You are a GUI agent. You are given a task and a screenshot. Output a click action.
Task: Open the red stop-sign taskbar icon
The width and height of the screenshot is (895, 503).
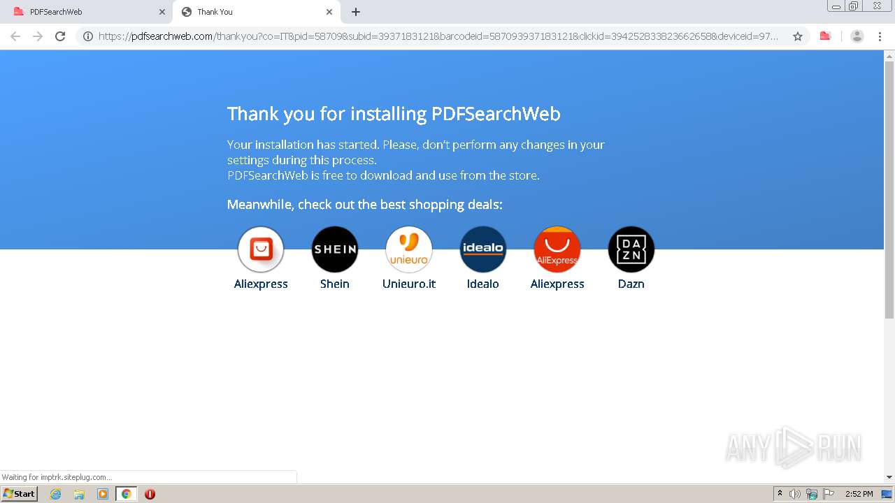click(150, 494)
